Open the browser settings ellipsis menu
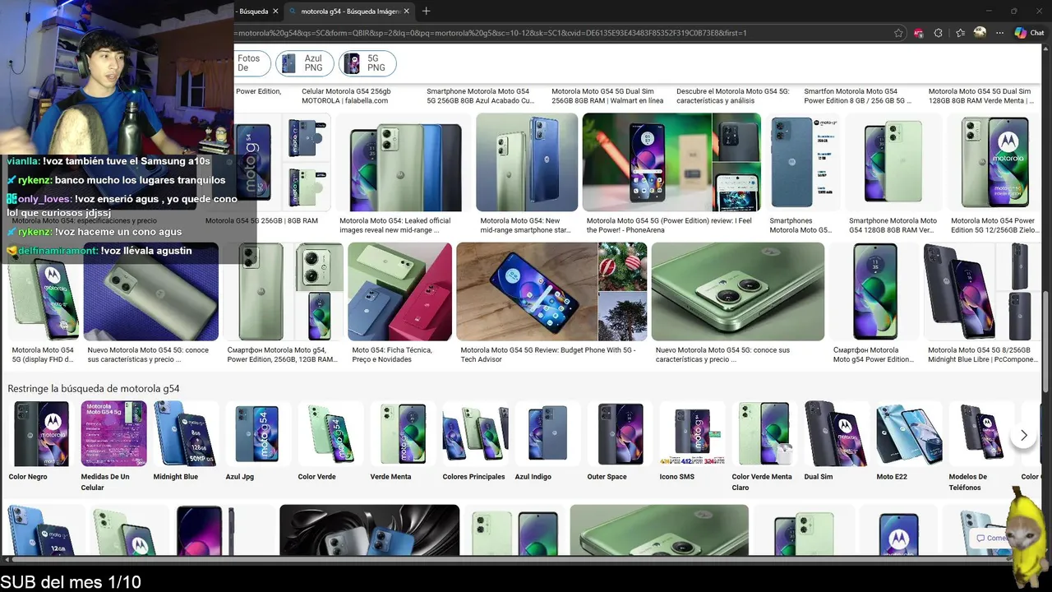The height and width of the screenshot is (592, 1052). point(999,33)
